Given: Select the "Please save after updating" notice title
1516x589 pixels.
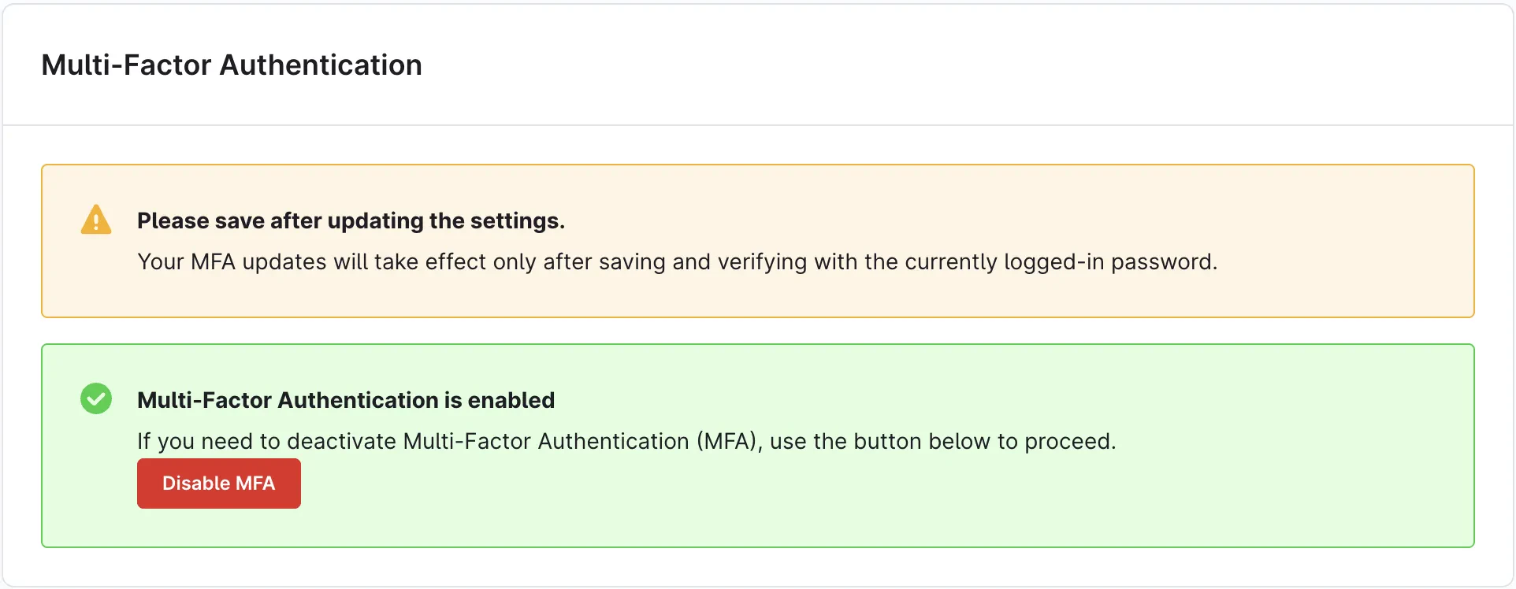Looking at the screenshot, I should click(x=351, y=220).
